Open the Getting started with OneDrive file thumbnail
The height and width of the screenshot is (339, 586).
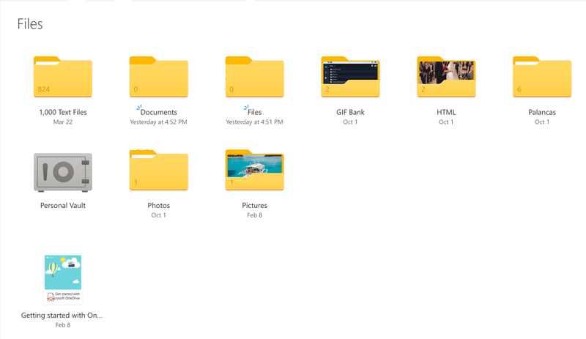click(x=63, y=279)
